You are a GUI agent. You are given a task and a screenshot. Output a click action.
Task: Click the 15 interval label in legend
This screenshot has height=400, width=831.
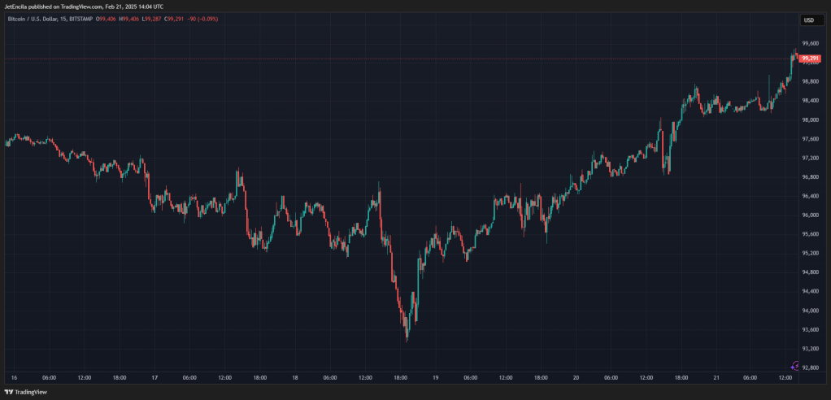(x=58, y=19)
